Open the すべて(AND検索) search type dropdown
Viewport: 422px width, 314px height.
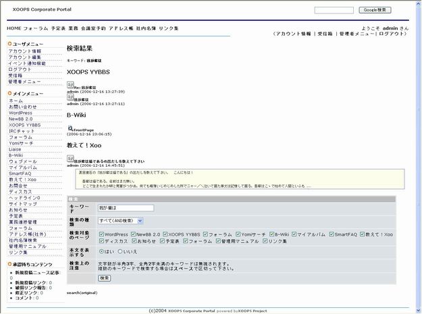coord(120,220)
